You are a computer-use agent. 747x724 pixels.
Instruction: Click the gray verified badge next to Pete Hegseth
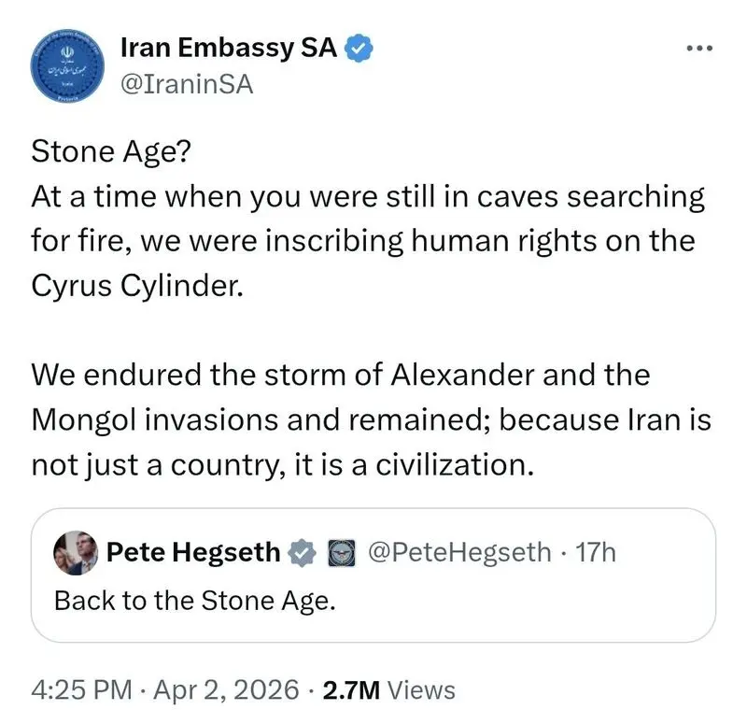coord(301,553)
